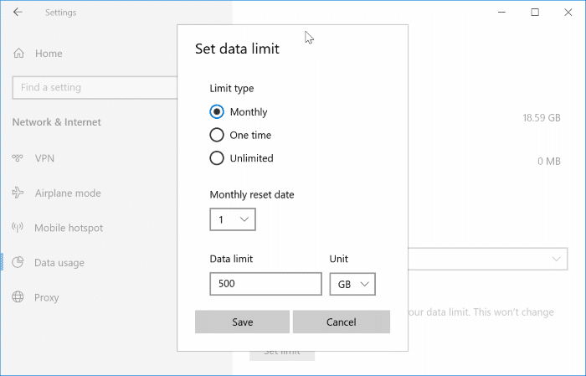586x376 pixels.
Task: Click the Airplane mode icon
Action: click(x=18, y=193)
